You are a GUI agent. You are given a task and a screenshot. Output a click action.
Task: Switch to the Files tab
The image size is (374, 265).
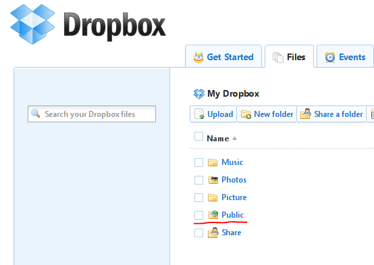[289, 56]
